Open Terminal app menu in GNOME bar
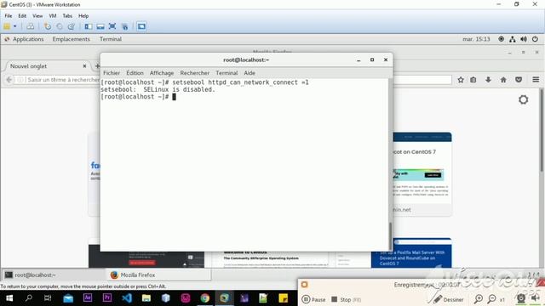 (x=111, y=39)
